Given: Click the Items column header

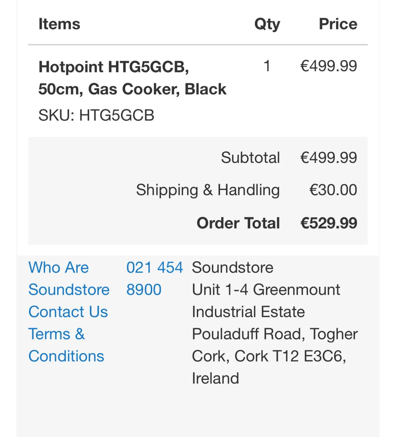Looking at the screenshot, I should click(59, 24).
